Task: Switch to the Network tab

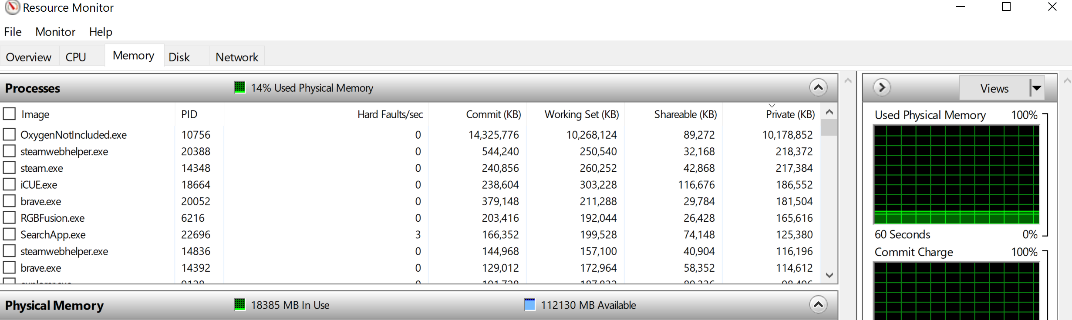Action: click(x=236, y=57)
